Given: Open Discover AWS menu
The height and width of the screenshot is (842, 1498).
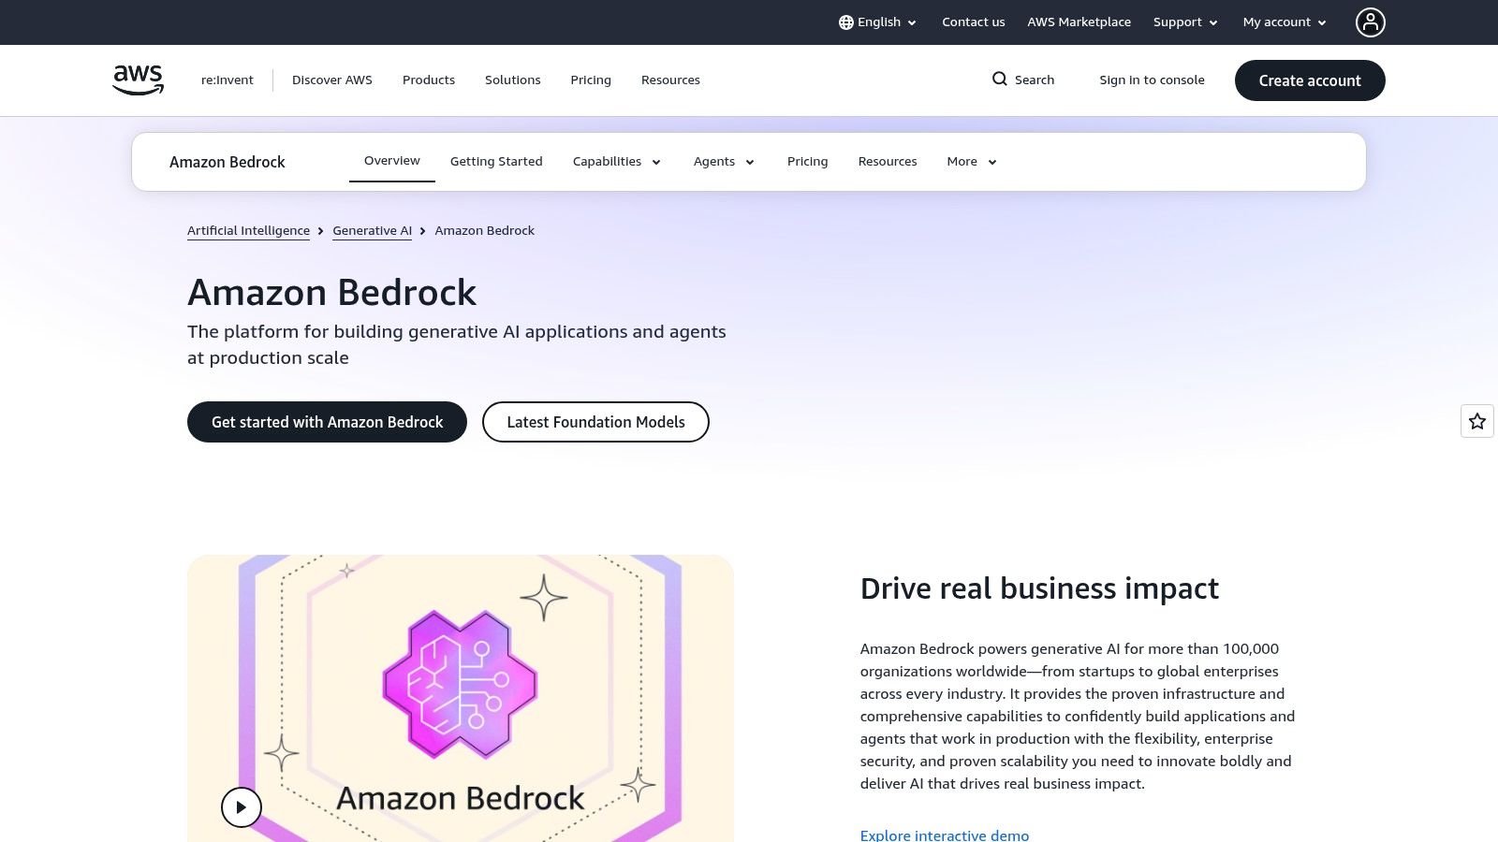Looking at the screenshot, I should pos(332,80).
